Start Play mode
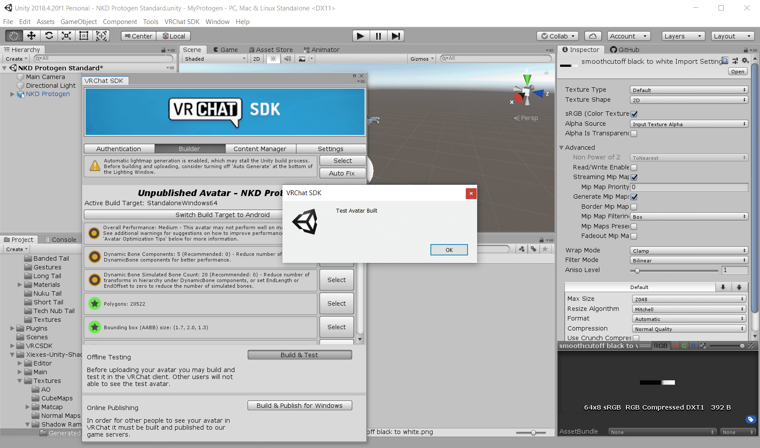 pos(361,36)
